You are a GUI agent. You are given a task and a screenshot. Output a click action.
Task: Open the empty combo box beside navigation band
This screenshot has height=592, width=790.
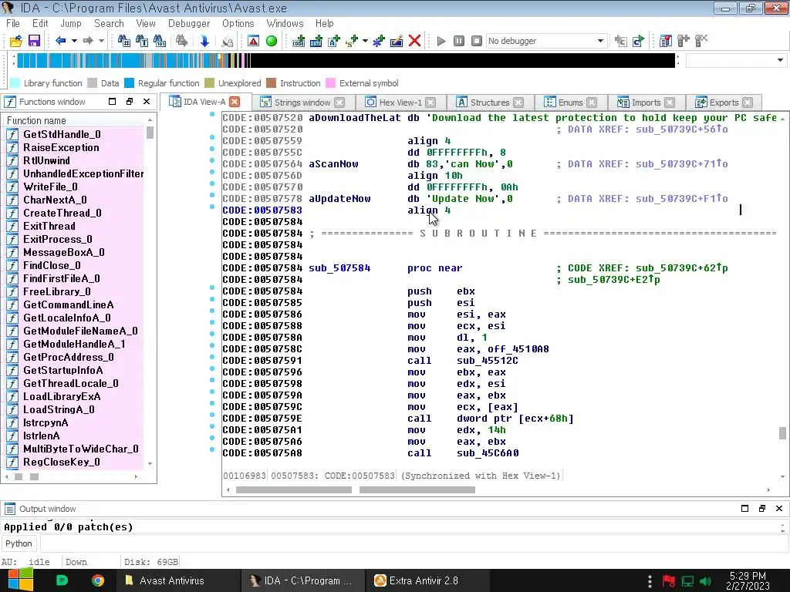click(x=780, y=60)
